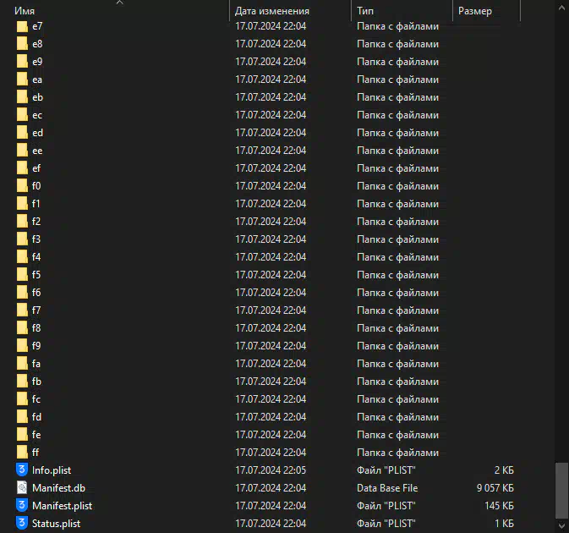Click the ef folder icon

pos(22,169)
